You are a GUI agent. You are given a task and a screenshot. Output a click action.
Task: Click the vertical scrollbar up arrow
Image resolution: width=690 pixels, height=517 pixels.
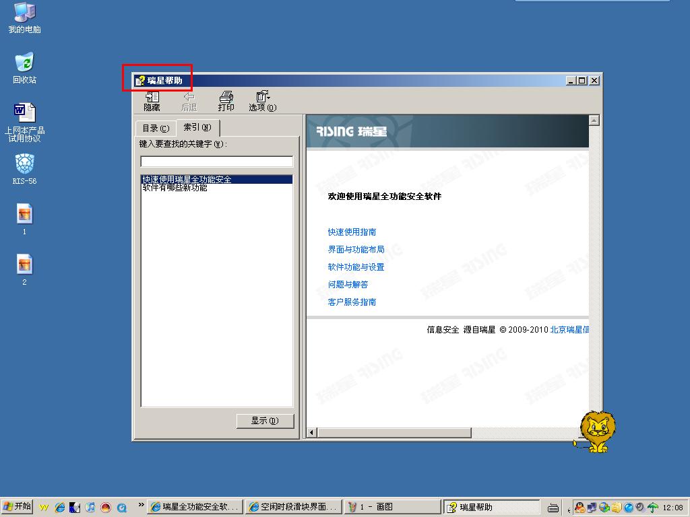[594, 120]
